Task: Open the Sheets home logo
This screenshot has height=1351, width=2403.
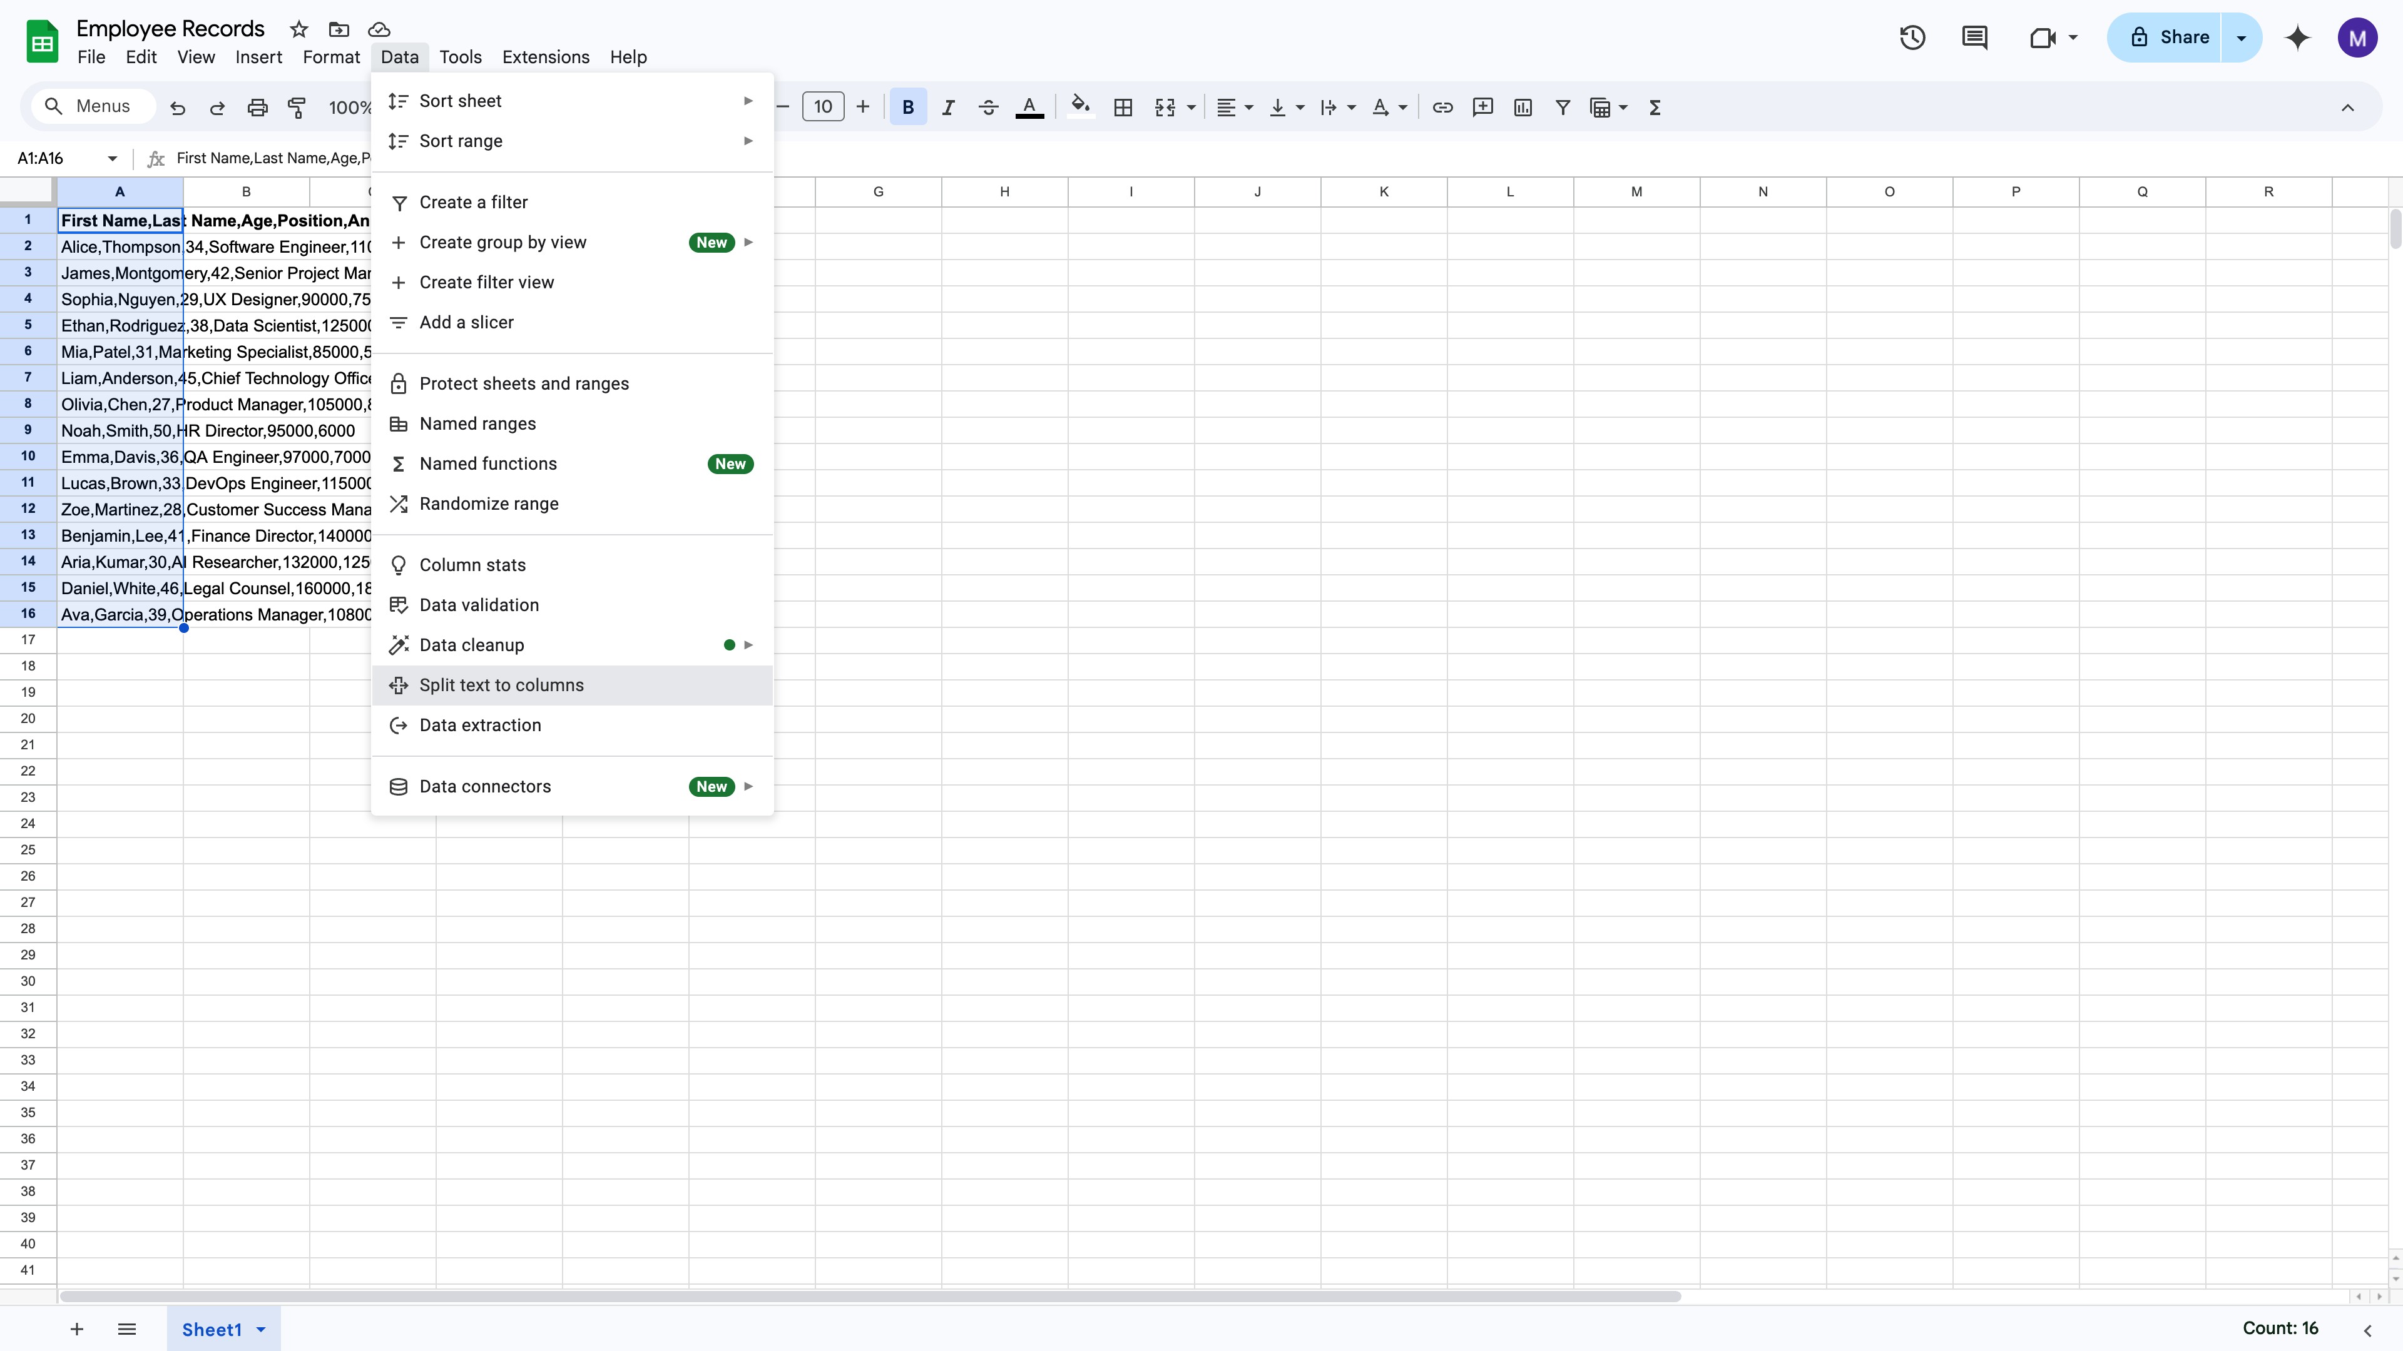Action: coord(42,41)
